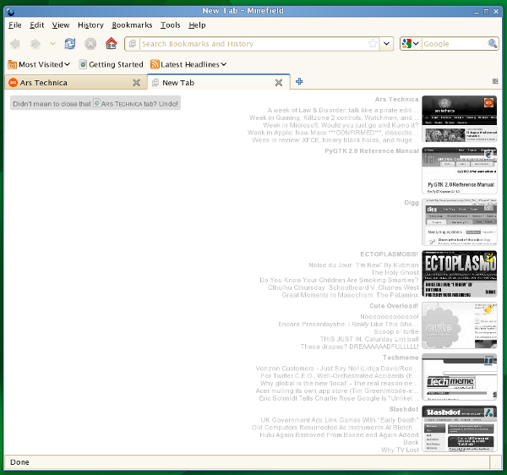Click the Minefield globe icon in title bar
This screenshot has width=507, height=475.
[10, 12]
